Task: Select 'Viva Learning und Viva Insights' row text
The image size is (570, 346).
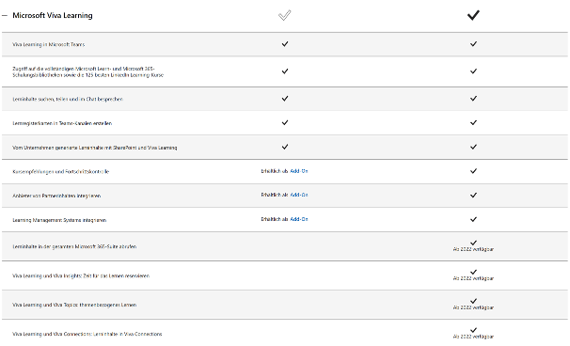Action: [x=81, y=276]
